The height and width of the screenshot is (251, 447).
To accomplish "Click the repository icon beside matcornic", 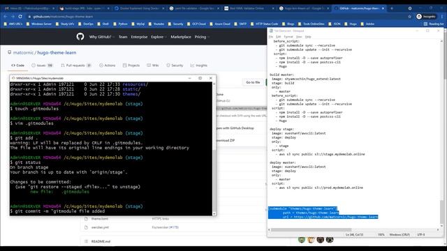I will click(9, 52).
